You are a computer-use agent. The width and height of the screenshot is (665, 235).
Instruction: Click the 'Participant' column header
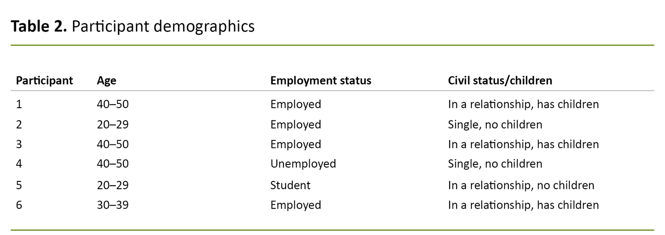point(44,80)
